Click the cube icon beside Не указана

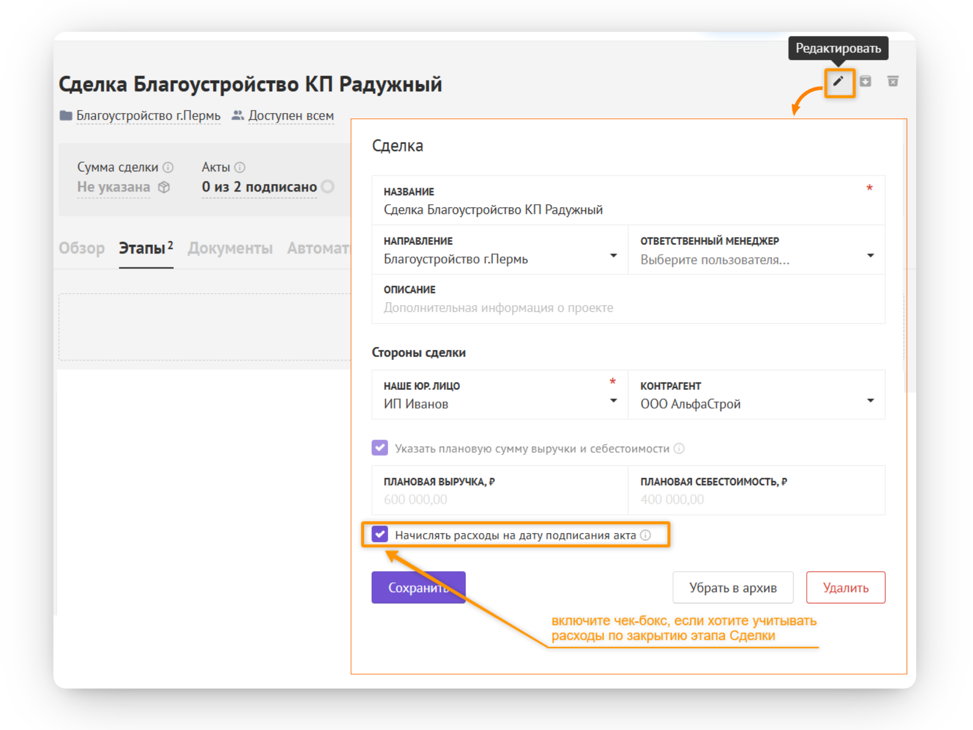[164, 187]
